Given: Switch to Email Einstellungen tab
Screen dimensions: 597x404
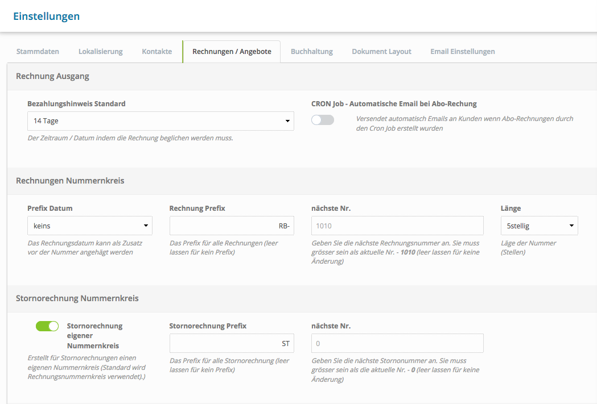Looking at the screenshot, I should point(463,51).
